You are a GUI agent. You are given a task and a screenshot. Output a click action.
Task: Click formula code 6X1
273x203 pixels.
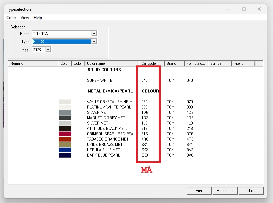tap(190, 145)
